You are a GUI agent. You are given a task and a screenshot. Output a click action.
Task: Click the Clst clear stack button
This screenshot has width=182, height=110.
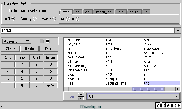click(x=36, y=58)
